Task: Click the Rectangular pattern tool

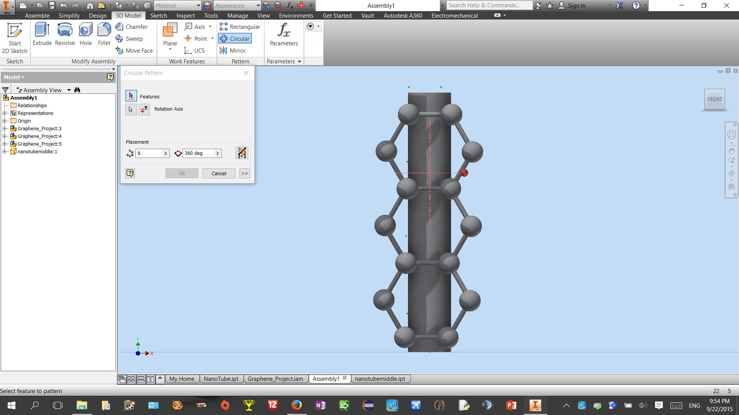Action: [x=240, y=27]
